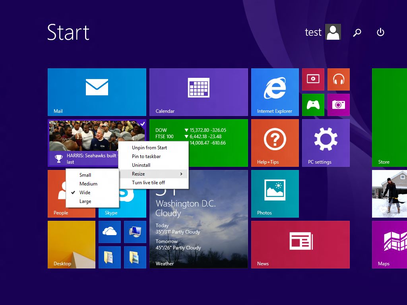Viewport: 407px width, 305px height.
Task: Open the News tile
Action: 300,245
